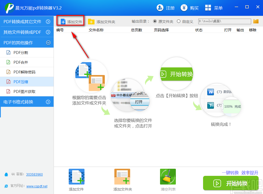Click the 注册 button text
The height and width of the screenshot is (194, 263).
pos(170,8)
